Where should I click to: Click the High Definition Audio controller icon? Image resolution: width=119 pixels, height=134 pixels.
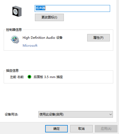click(x=15, y=40)
